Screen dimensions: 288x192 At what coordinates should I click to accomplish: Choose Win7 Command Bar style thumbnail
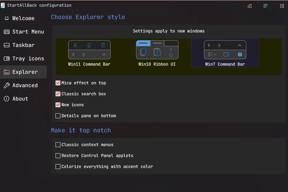(x=225, y=50)
